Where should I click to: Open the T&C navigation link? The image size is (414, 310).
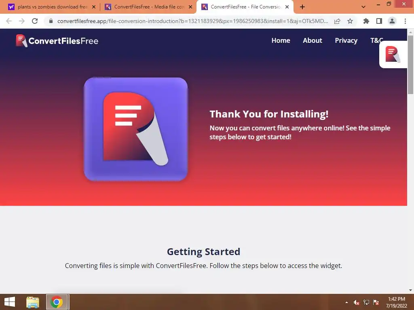click(376, 40)
